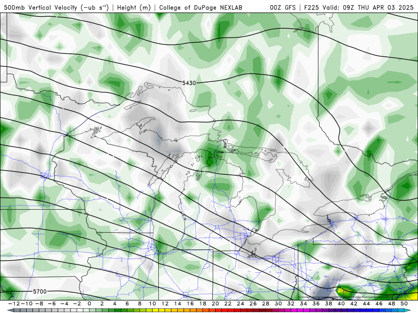Click the 5700 height contour label
This screenshot has height=313, width=418.
tap(40, 292)
